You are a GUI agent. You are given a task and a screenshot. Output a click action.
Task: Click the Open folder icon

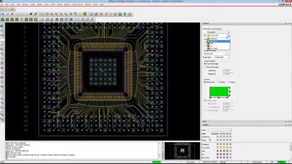(x=7, y=9)
